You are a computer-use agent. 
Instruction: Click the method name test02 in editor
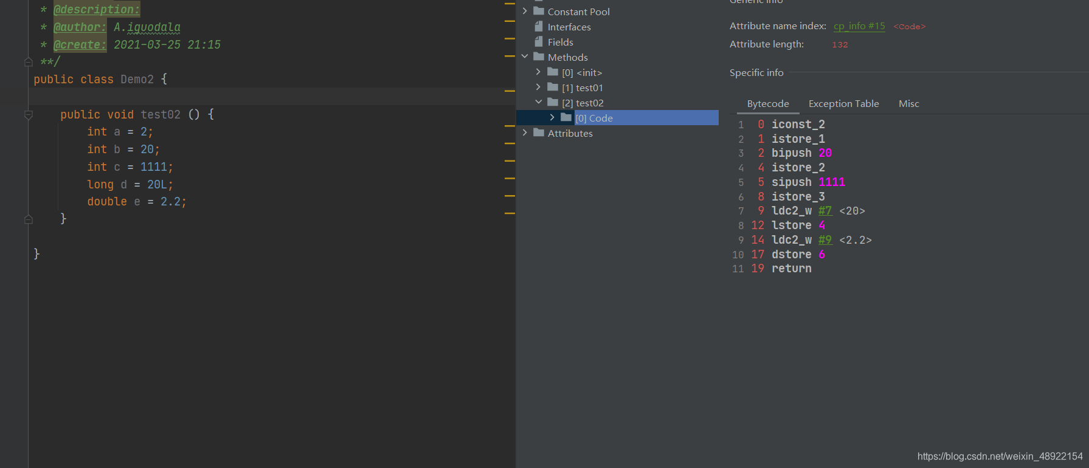(x=161, y=115)
